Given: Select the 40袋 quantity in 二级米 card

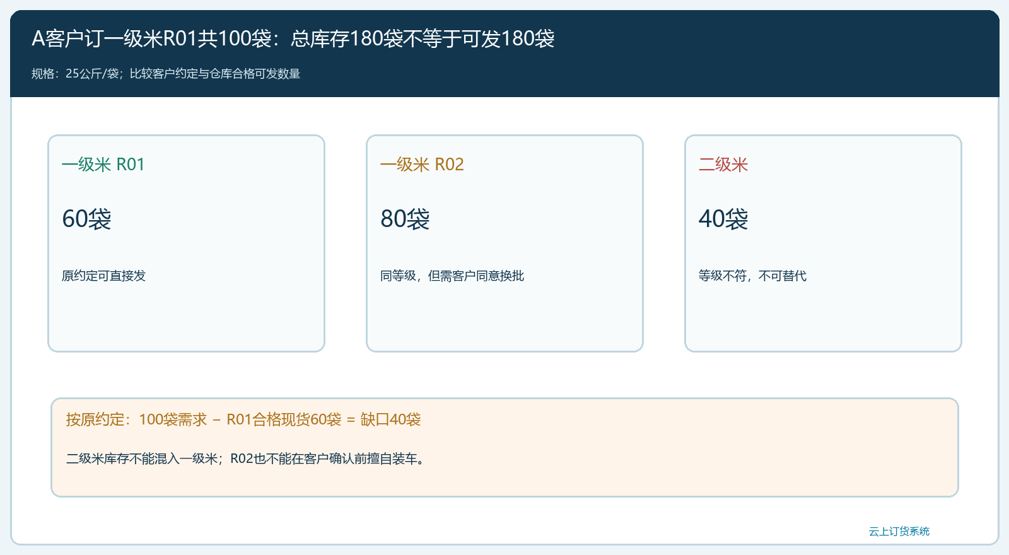Looking at the screenshot, I should pos(723,219).
